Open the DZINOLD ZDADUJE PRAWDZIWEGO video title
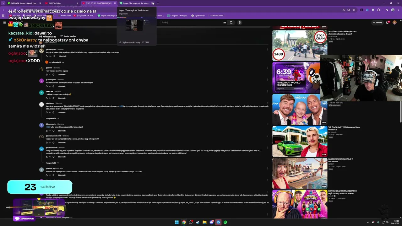402x226 pixels. (342, 192)
